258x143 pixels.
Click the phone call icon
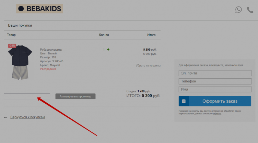tap(250, 10)
